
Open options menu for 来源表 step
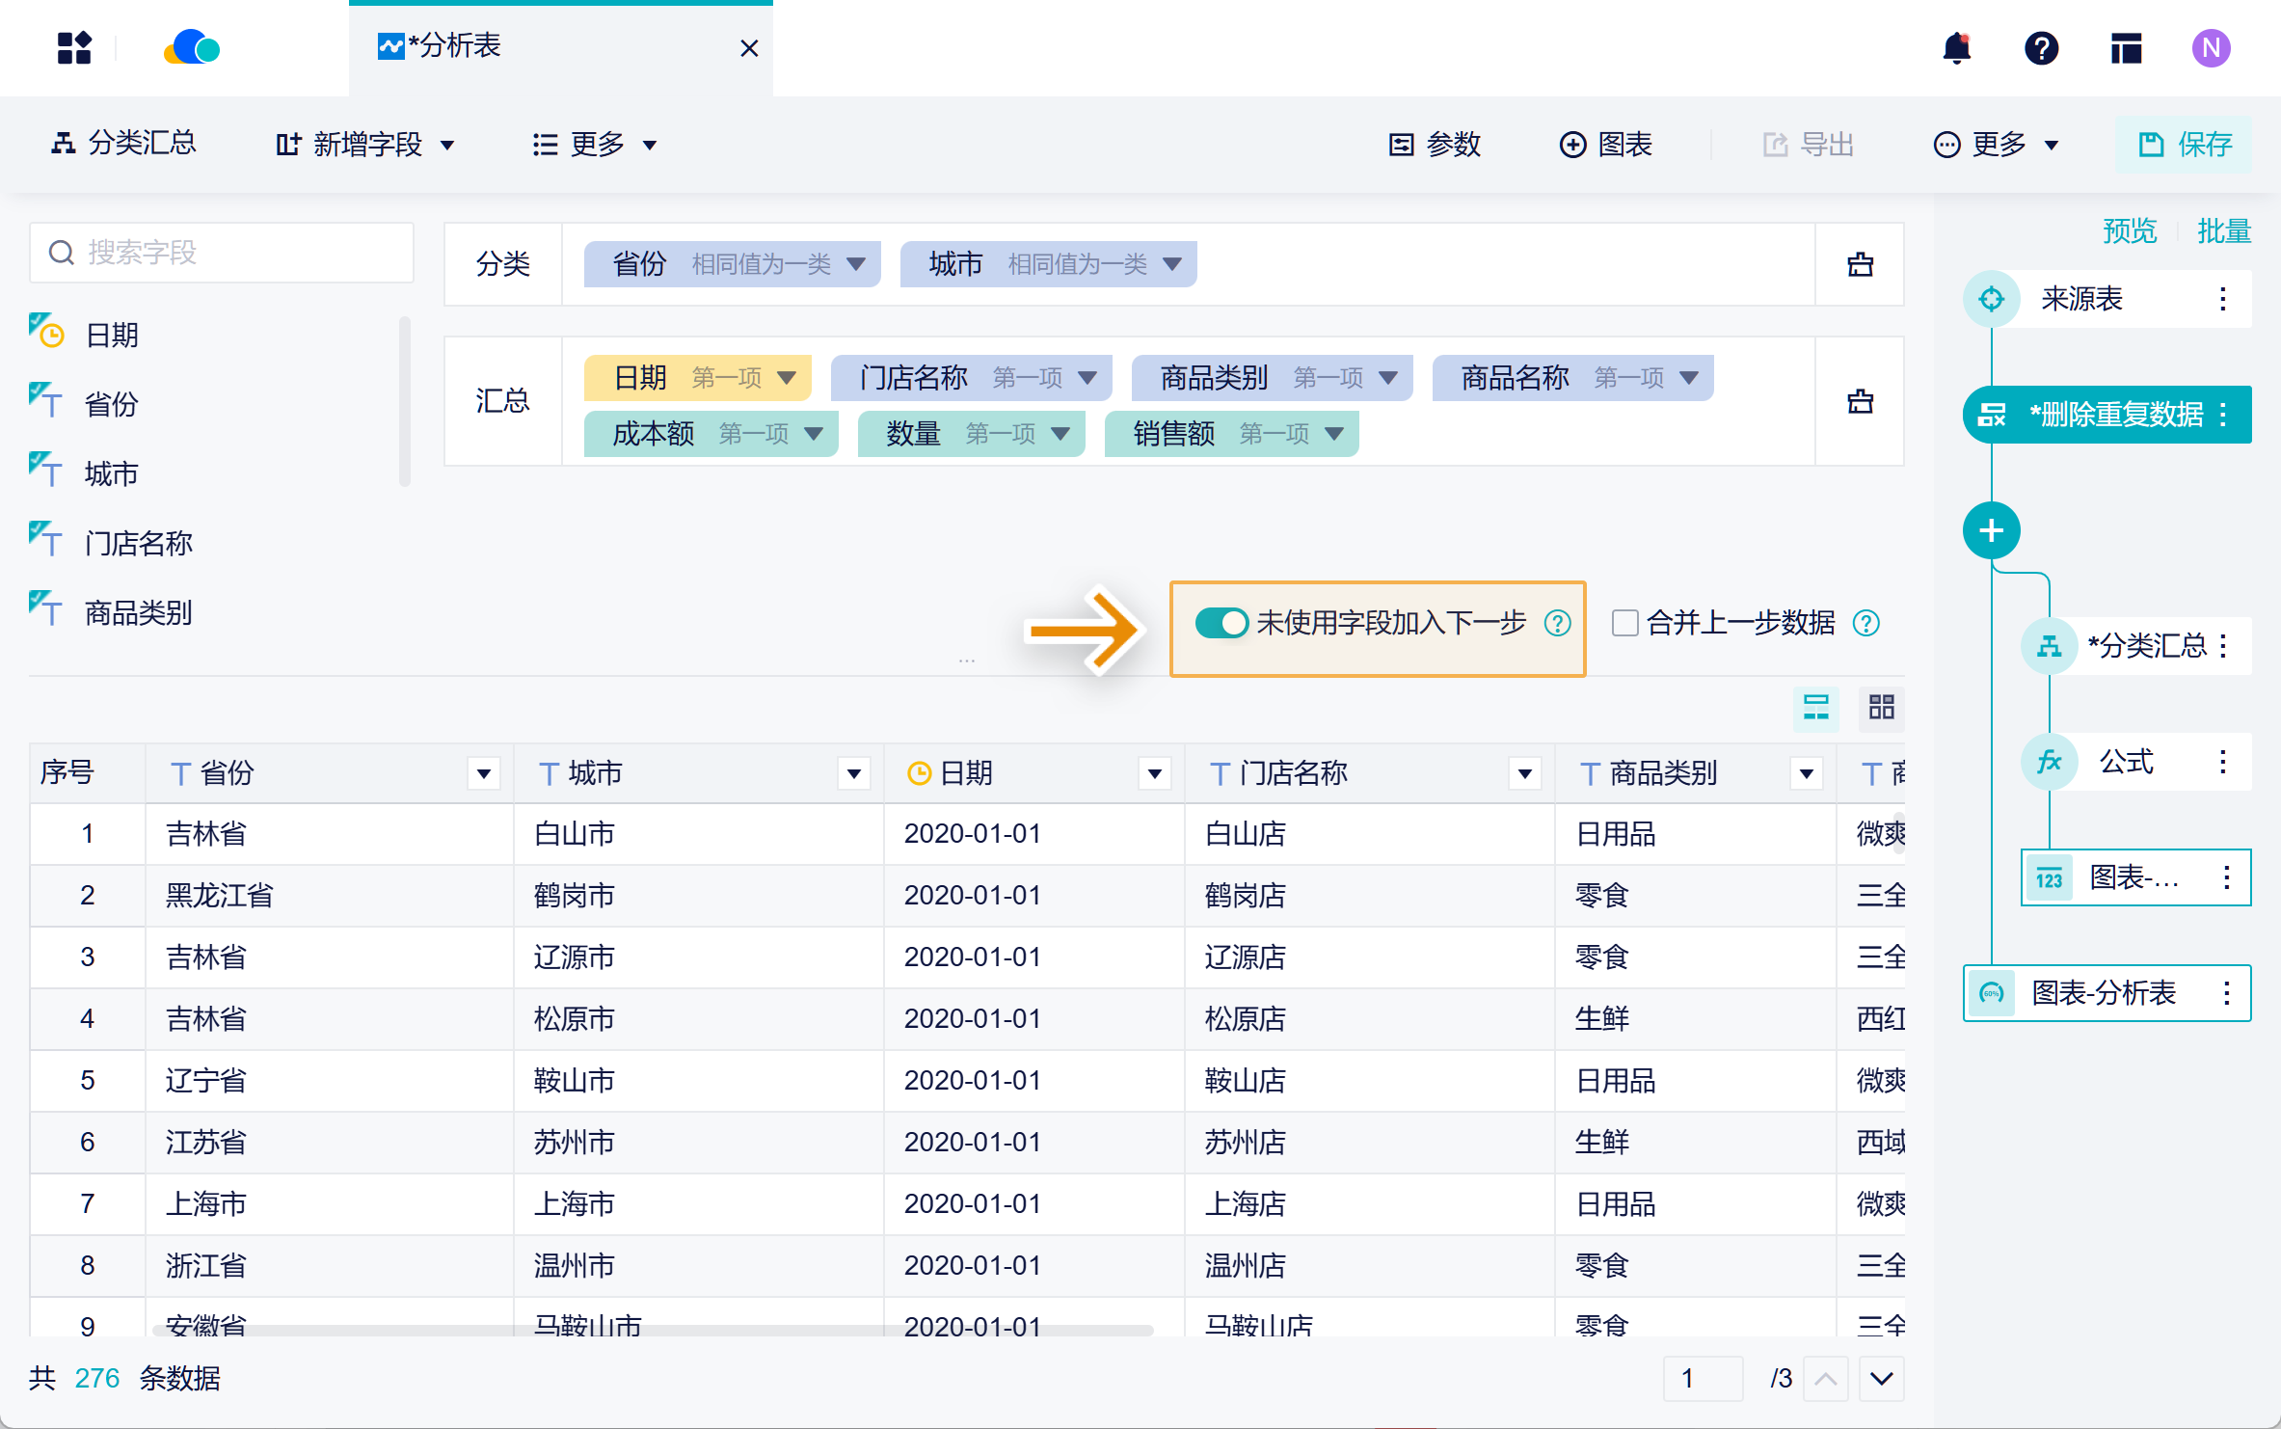pyautogui.click(x=2222, y=299)
